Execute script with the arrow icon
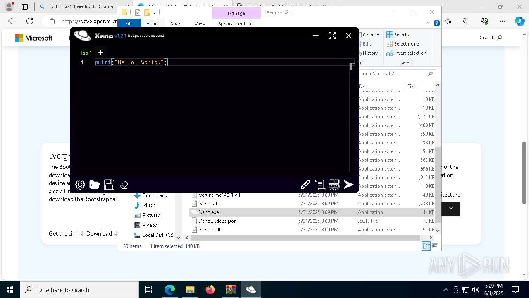This screenshot has width=529, height=298. 349,185
